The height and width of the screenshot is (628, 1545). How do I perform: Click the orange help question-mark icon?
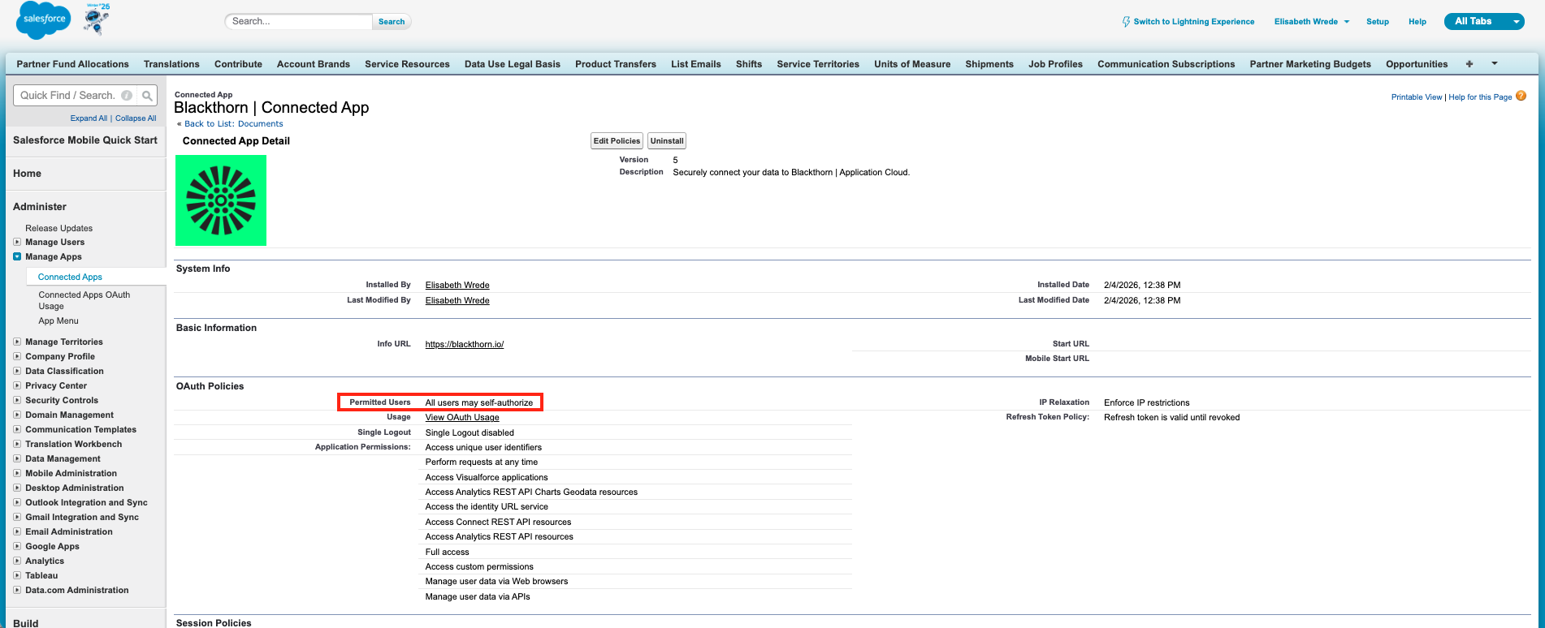pyautogui.click(x=1521, y=96)
